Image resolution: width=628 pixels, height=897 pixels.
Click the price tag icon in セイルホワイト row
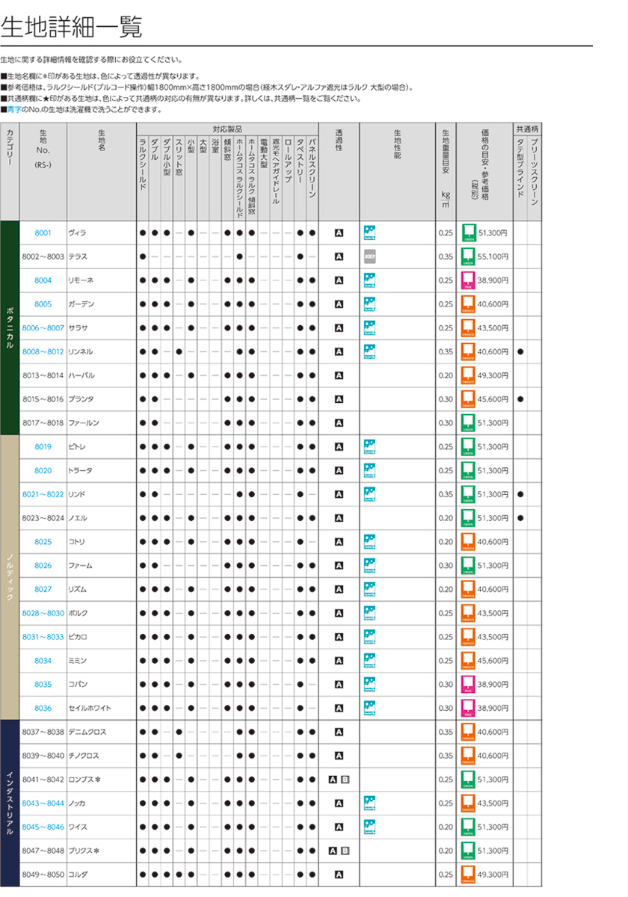click(469, 708)
